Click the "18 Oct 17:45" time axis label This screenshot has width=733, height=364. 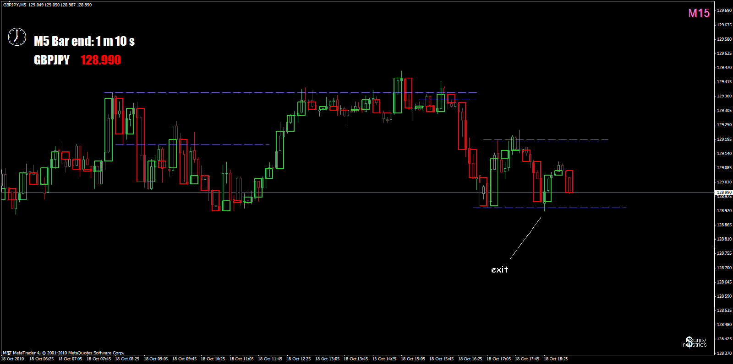click(527, 359)
